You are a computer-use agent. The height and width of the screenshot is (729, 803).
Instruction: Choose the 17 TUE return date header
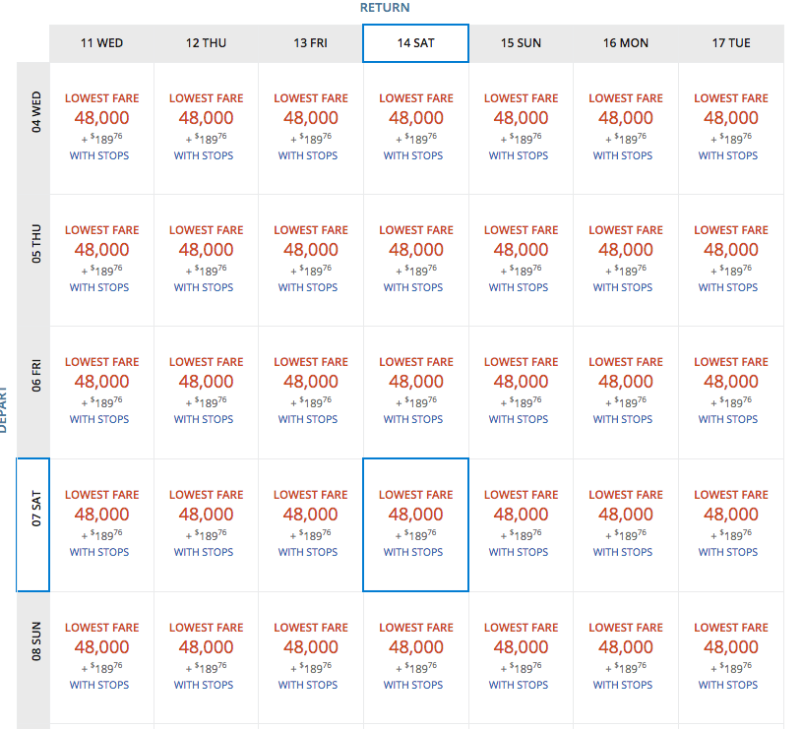pos(731,43)
